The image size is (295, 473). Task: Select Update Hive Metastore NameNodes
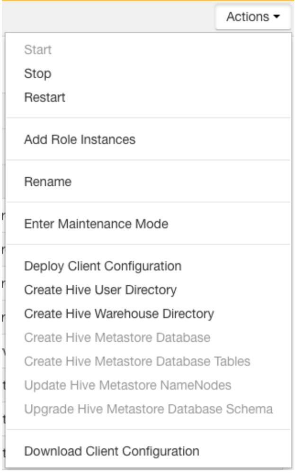coord(128,385)
